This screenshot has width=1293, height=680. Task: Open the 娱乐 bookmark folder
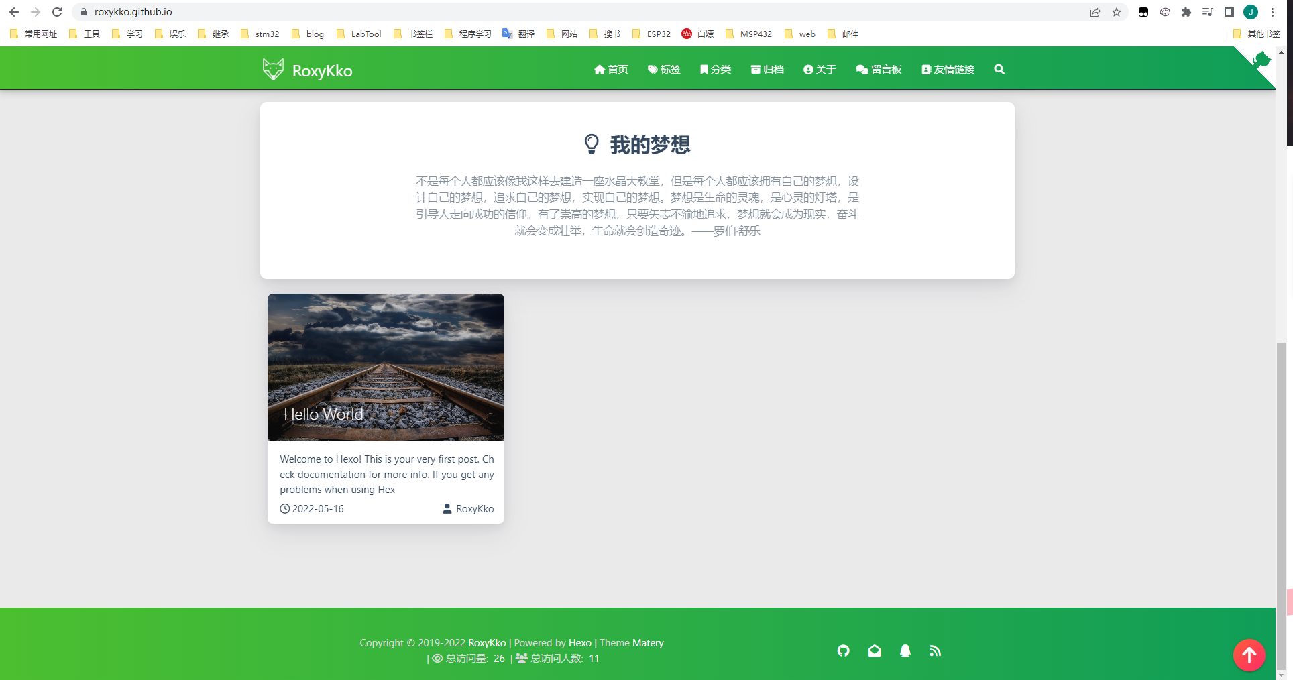point(170,34)
